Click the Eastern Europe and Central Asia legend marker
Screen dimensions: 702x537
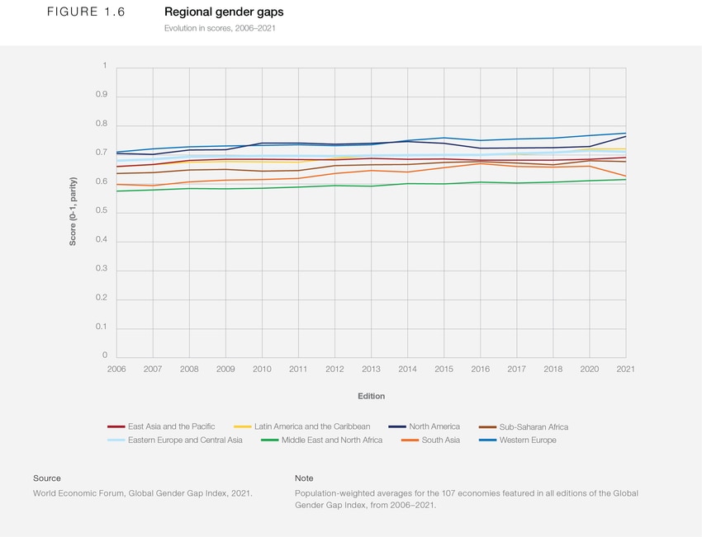116,440
